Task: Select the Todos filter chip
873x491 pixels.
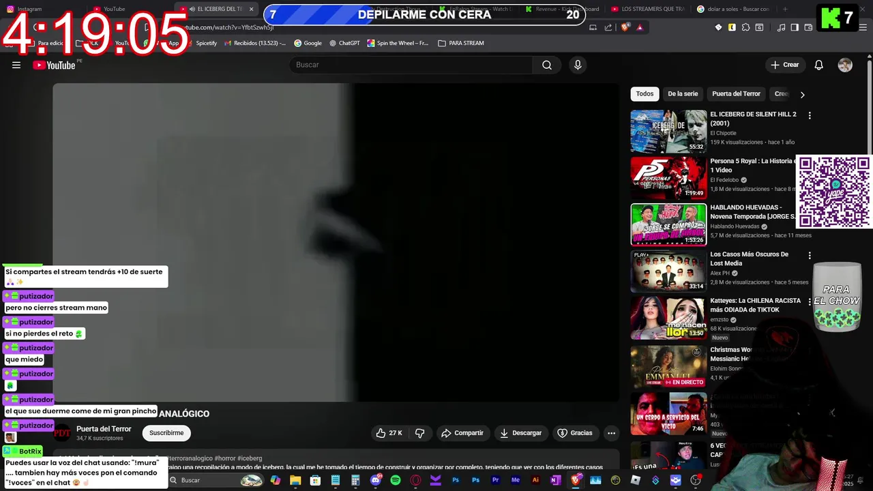Action: [645, 94]
